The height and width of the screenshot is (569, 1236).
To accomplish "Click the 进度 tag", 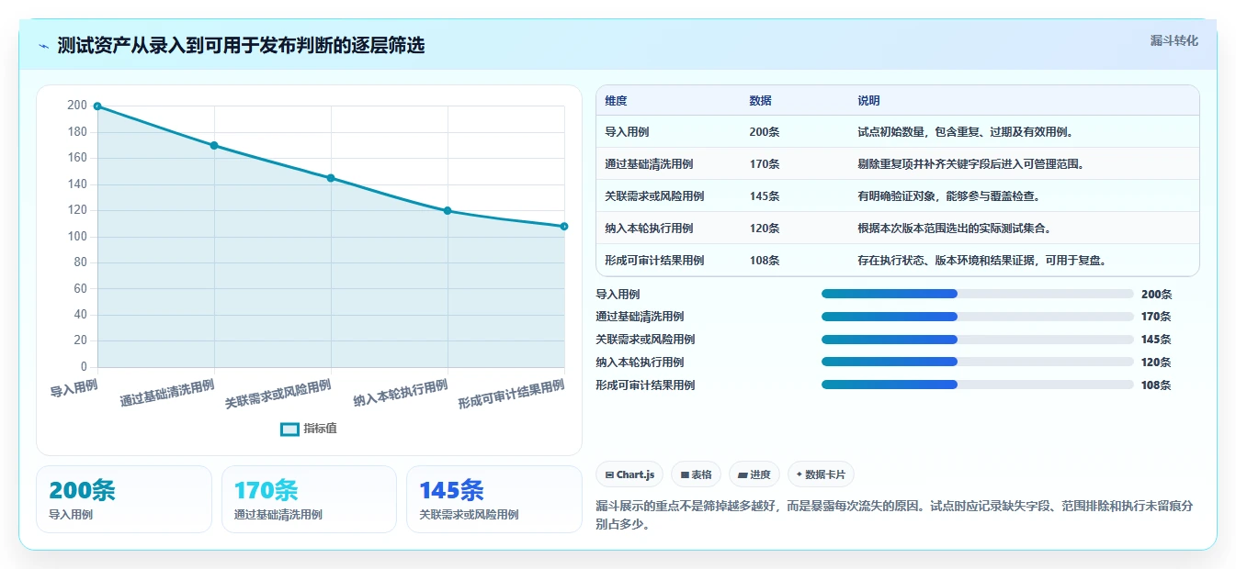I will pos(754,474).
